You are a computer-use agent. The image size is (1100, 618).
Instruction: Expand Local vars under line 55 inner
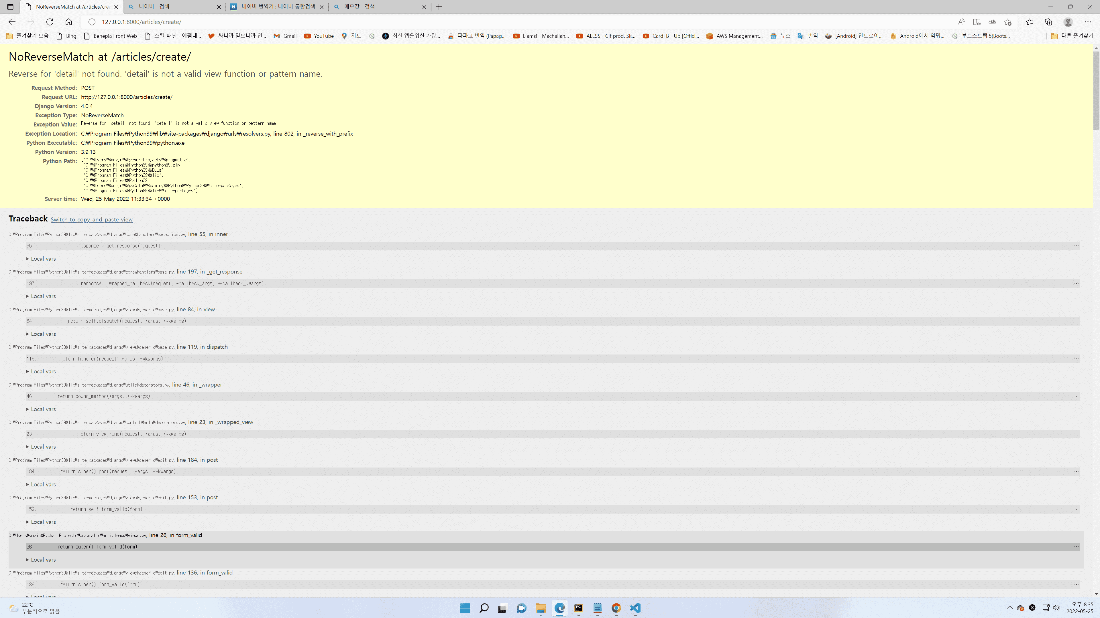click(41, 259)
